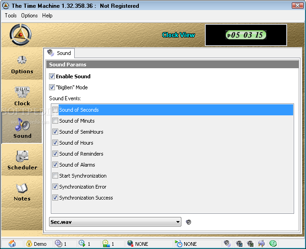Screen dimensions: 306x249
Task: Check the Start Synchronization checkbox
Action: click(x=55, y=176)
